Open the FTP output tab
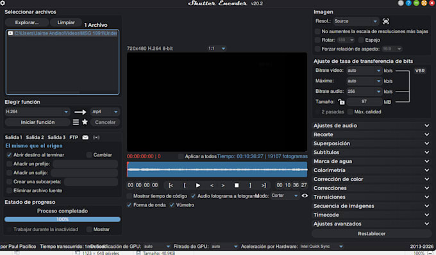 click(x=74, y=138)
